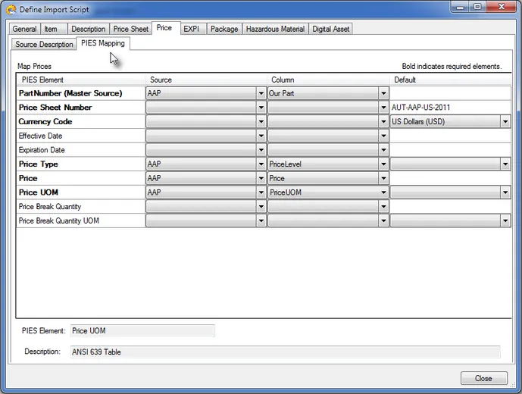Screen dimensions: 522x394
Task: Expand the Currency Code Default dropdown
Action: [x=505, y=121]
